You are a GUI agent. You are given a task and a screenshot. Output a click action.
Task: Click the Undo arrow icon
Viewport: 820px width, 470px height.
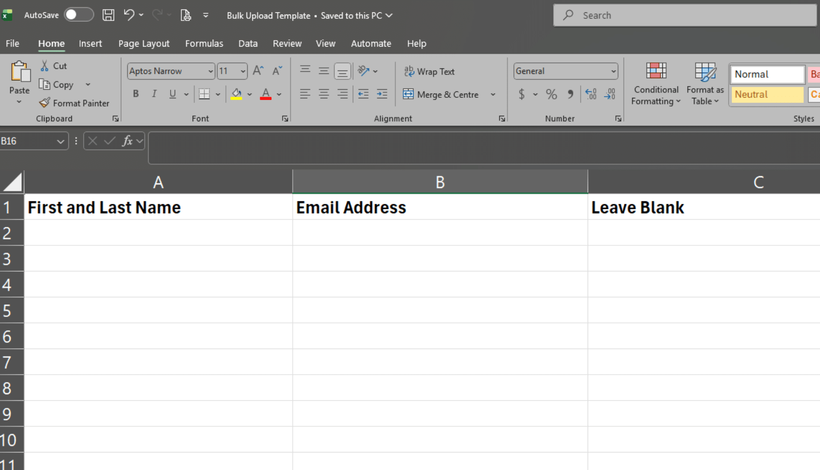point(129,15)
